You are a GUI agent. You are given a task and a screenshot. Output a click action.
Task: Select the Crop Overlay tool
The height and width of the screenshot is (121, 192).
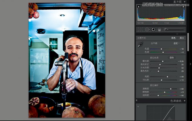[140, 29]
